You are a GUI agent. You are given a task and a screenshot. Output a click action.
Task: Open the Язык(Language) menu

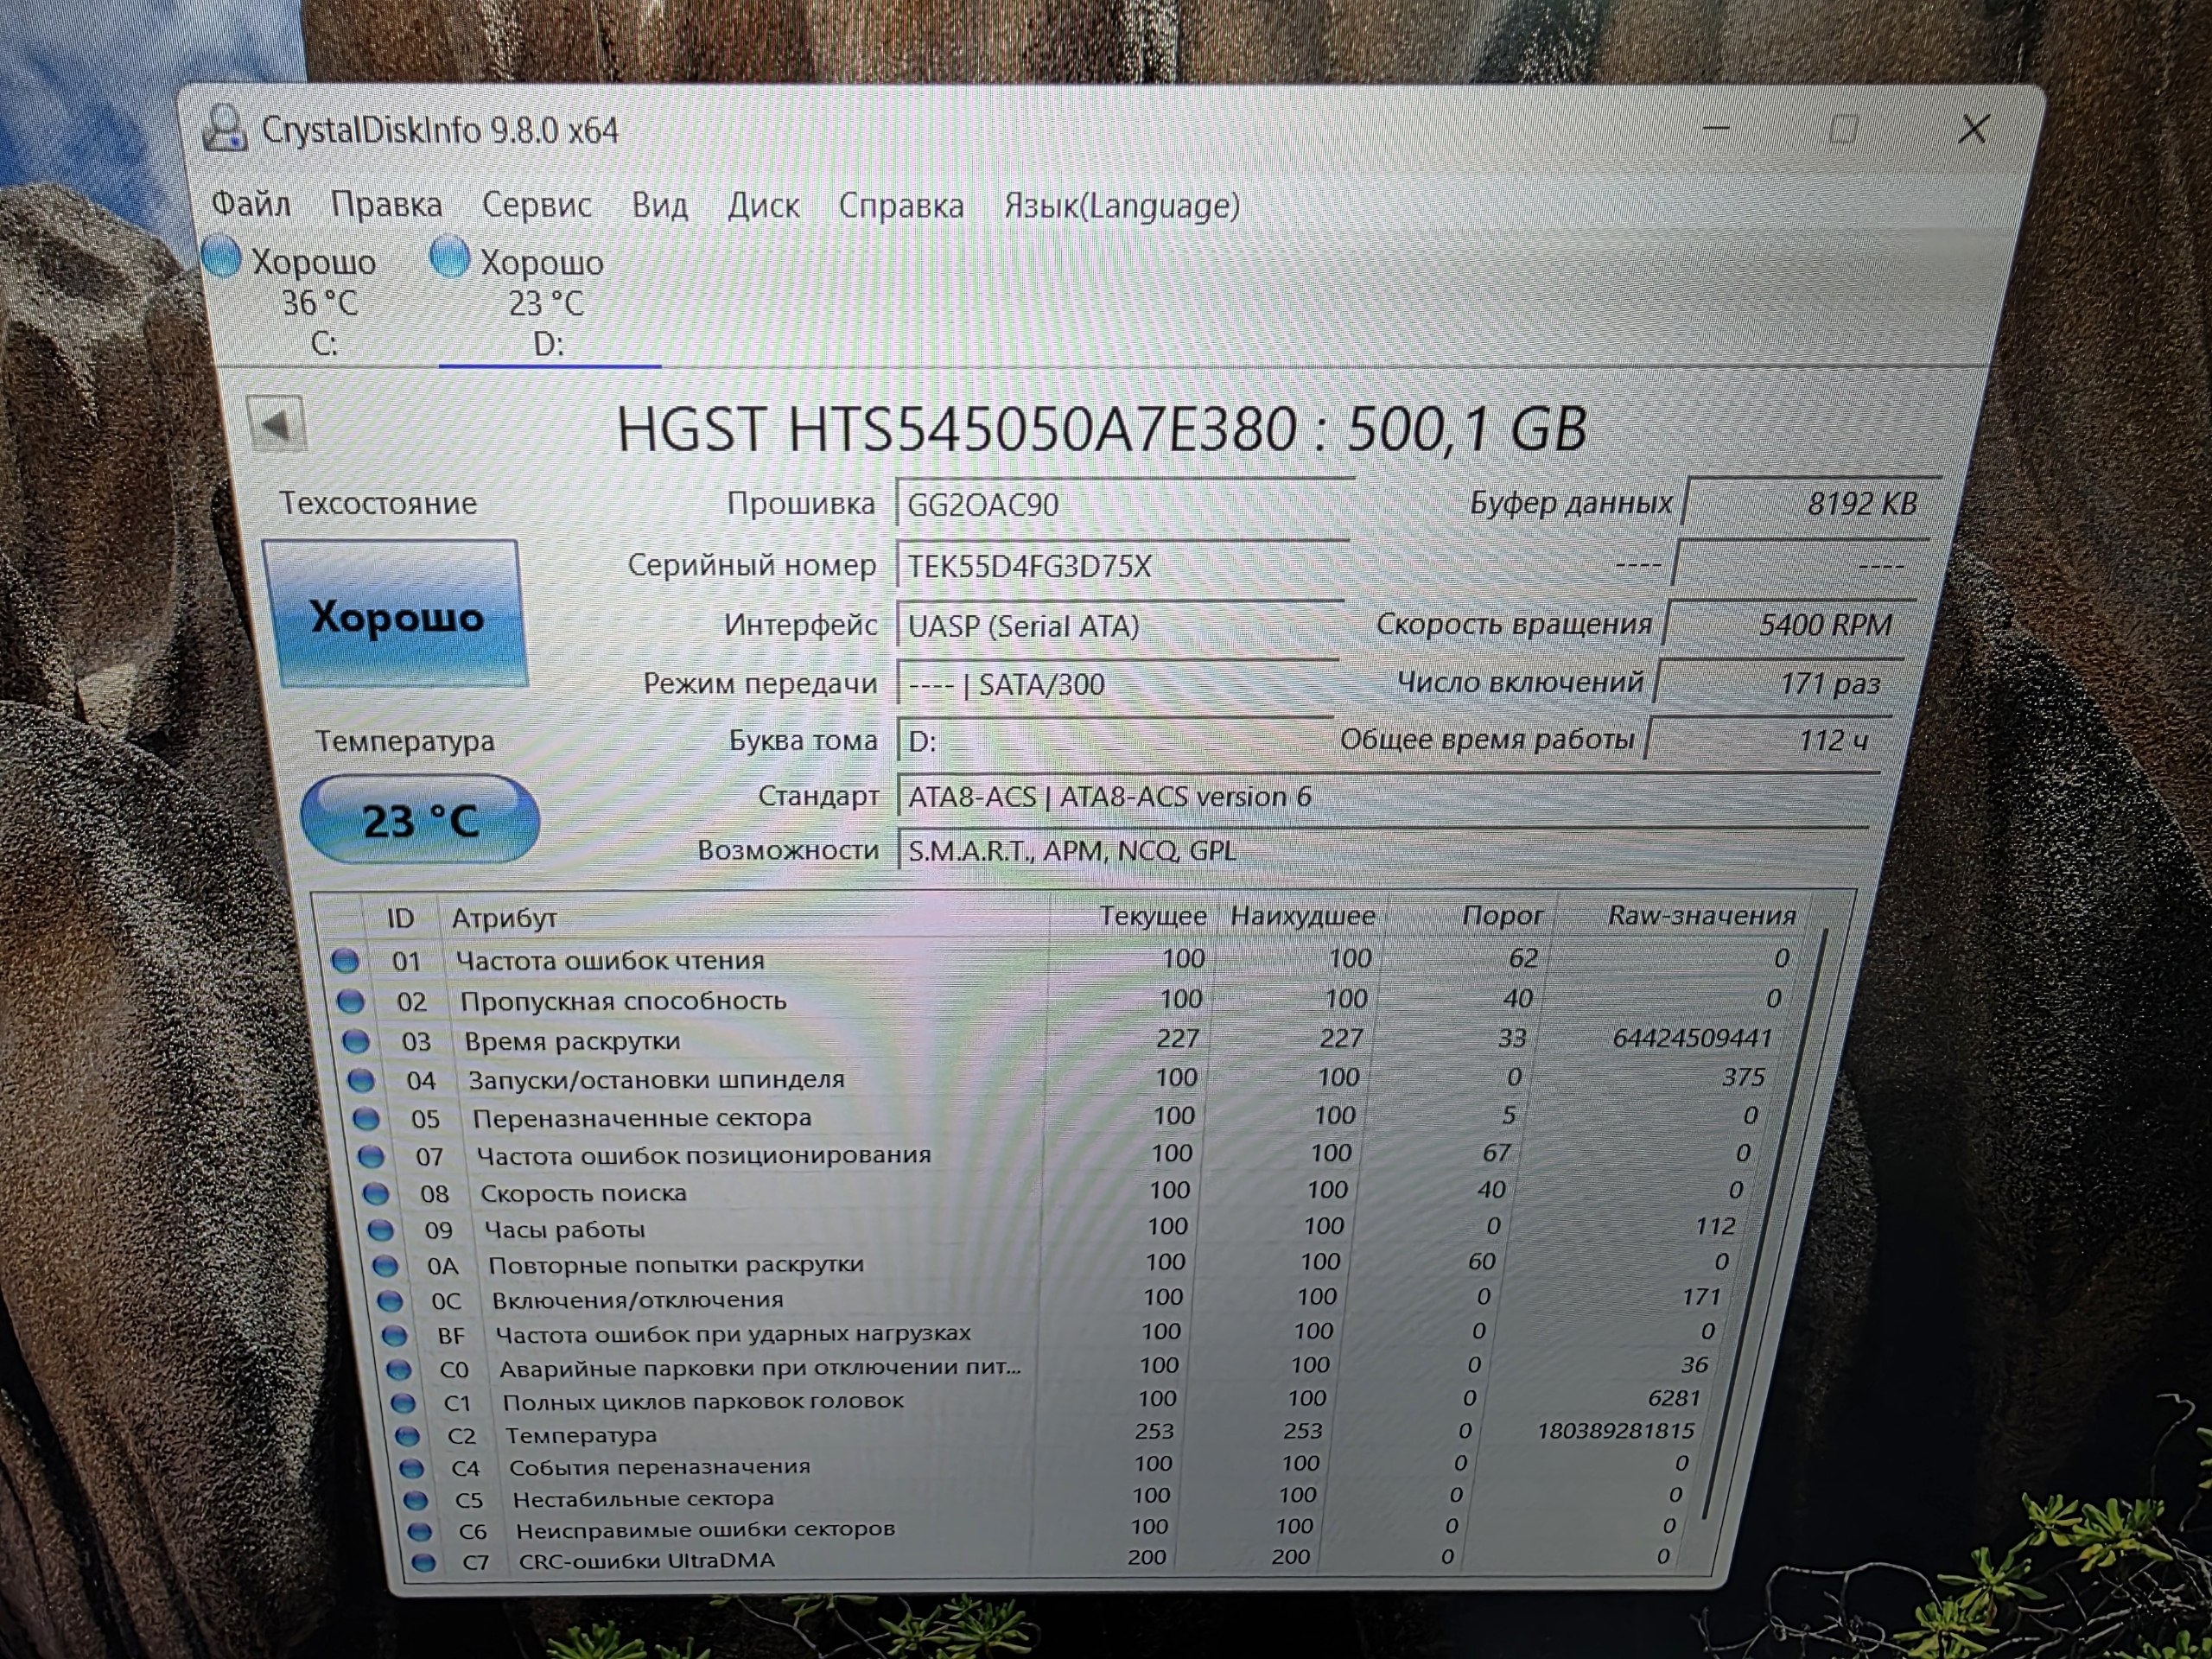click(1122, 205)
